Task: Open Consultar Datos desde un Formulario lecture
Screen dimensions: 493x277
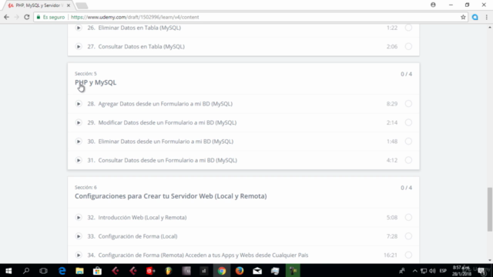Action: point(168,161)
